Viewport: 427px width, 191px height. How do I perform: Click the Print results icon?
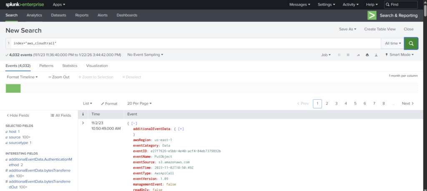367,55
